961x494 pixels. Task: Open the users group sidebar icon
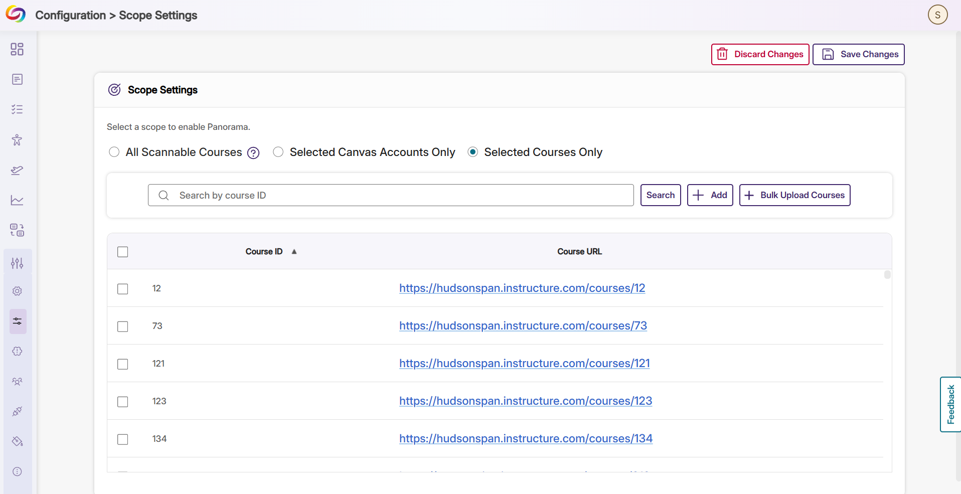(x=17, y=382)
